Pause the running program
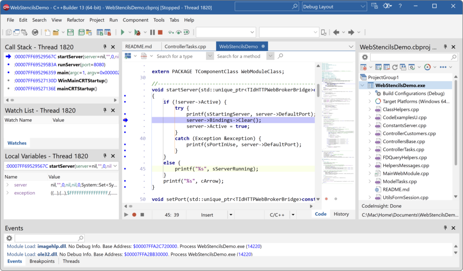The height and width of the screenshot is (271, 463). coord(152,32)
